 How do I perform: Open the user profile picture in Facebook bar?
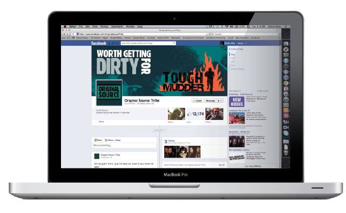tap(222, 44)
